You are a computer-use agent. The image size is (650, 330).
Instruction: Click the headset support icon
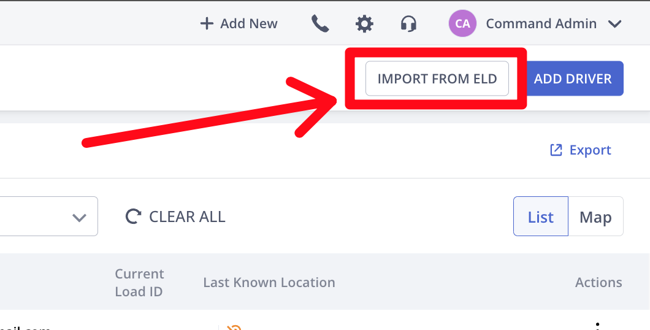[408, 24]
